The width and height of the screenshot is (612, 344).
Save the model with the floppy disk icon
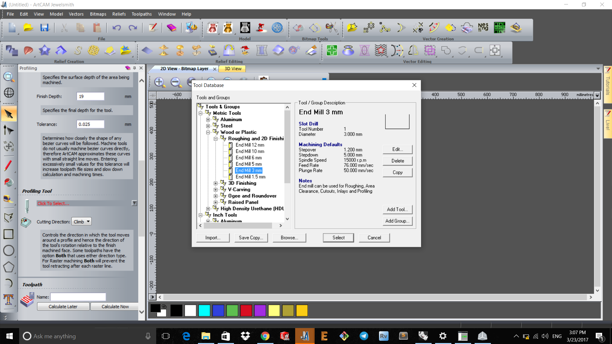click(44, 28)
